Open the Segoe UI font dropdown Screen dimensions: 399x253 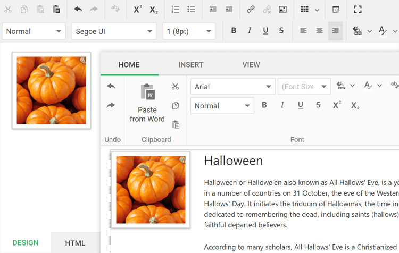pos(114,31)
